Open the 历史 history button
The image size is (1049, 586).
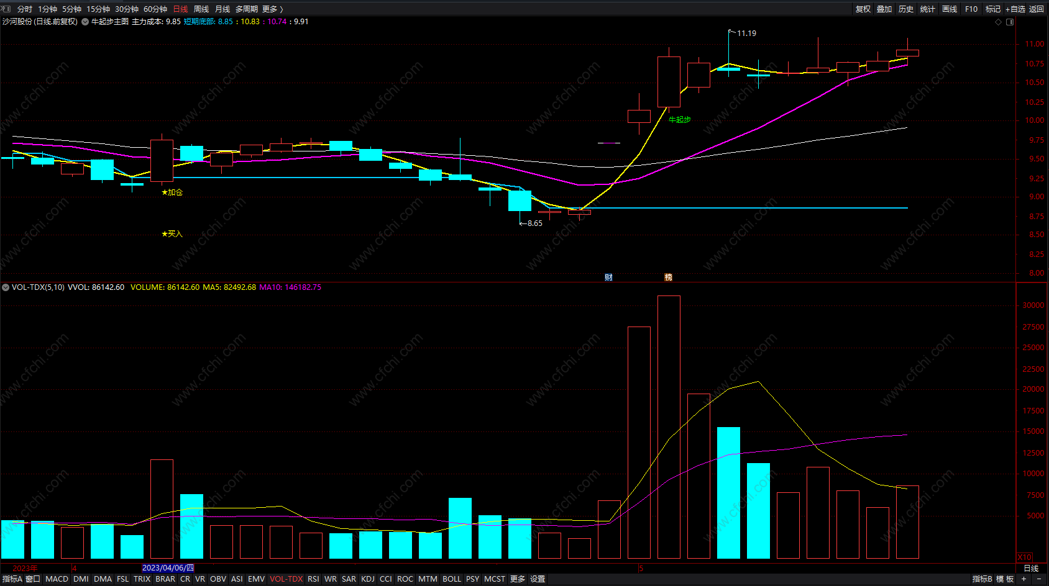tap(906, 9)
